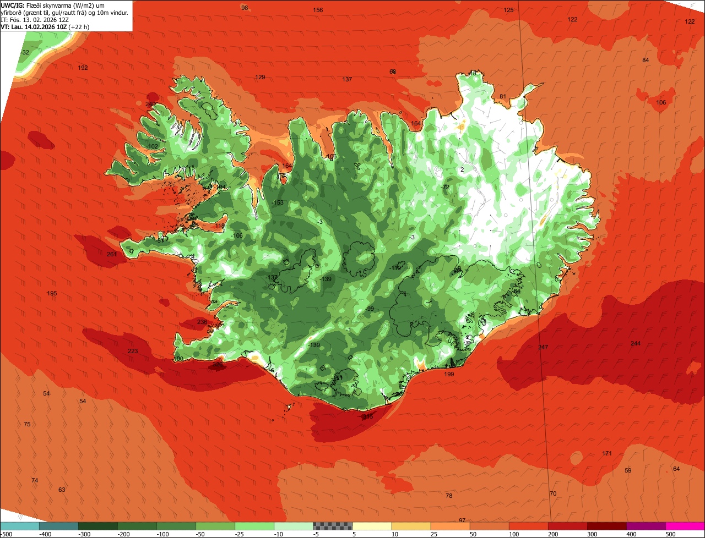Click the legend swatch between -200 and -100
Screen dimensions: 705x538
tap(137, 526)
